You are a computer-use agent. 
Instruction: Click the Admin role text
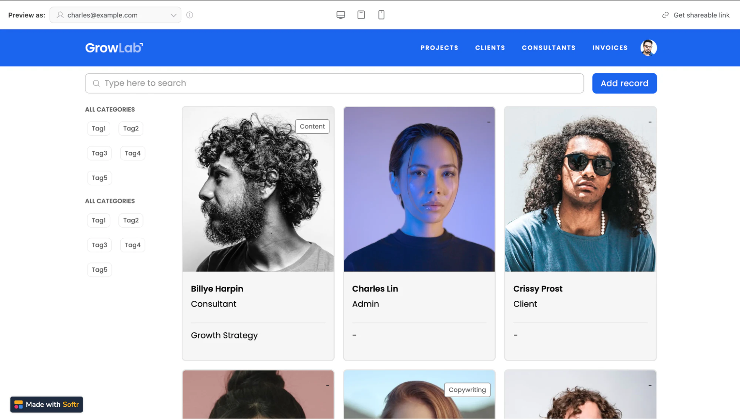pos(365,304)
